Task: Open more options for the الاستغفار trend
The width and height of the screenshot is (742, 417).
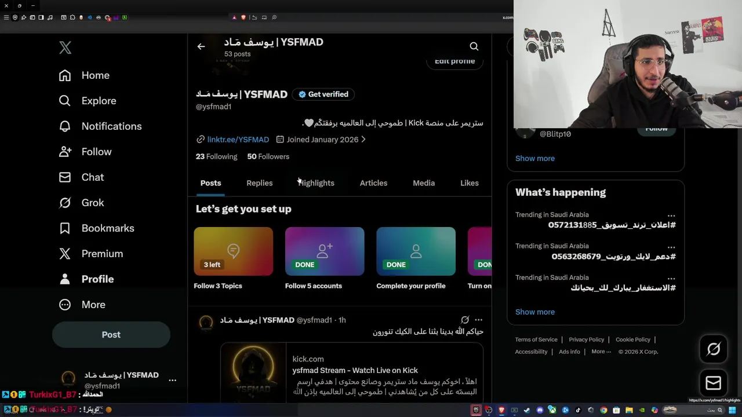Action: point(671,277)
